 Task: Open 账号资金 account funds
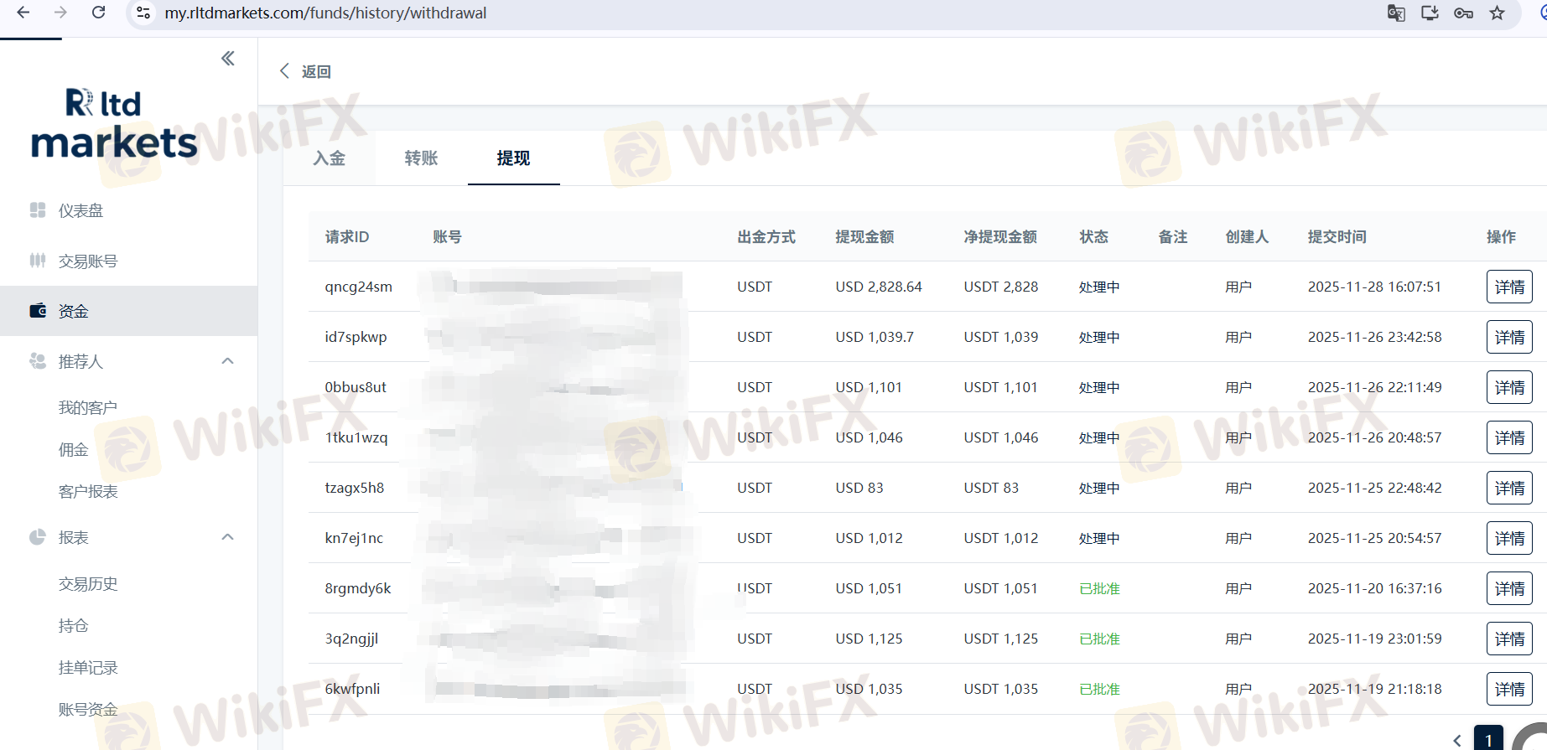point(88,709)
